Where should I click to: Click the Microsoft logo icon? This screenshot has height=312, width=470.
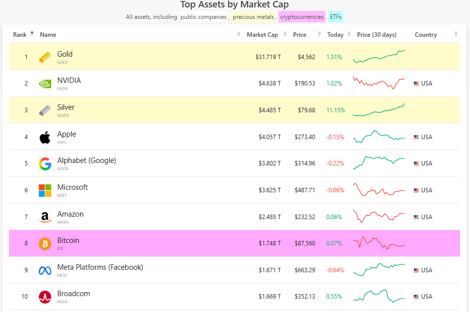pyautogui.click(x=45, y=190)
